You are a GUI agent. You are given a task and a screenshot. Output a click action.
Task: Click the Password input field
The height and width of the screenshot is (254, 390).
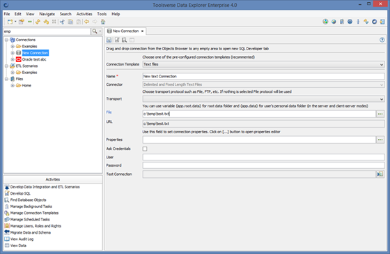pyautogui.click(x=263, y=165)
